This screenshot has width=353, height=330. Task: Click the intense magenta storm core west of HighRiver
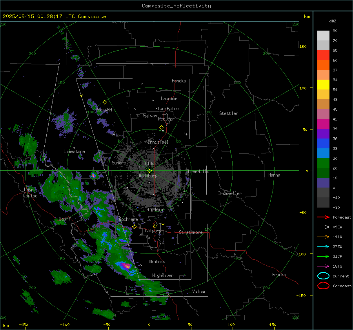click(126, 266)
